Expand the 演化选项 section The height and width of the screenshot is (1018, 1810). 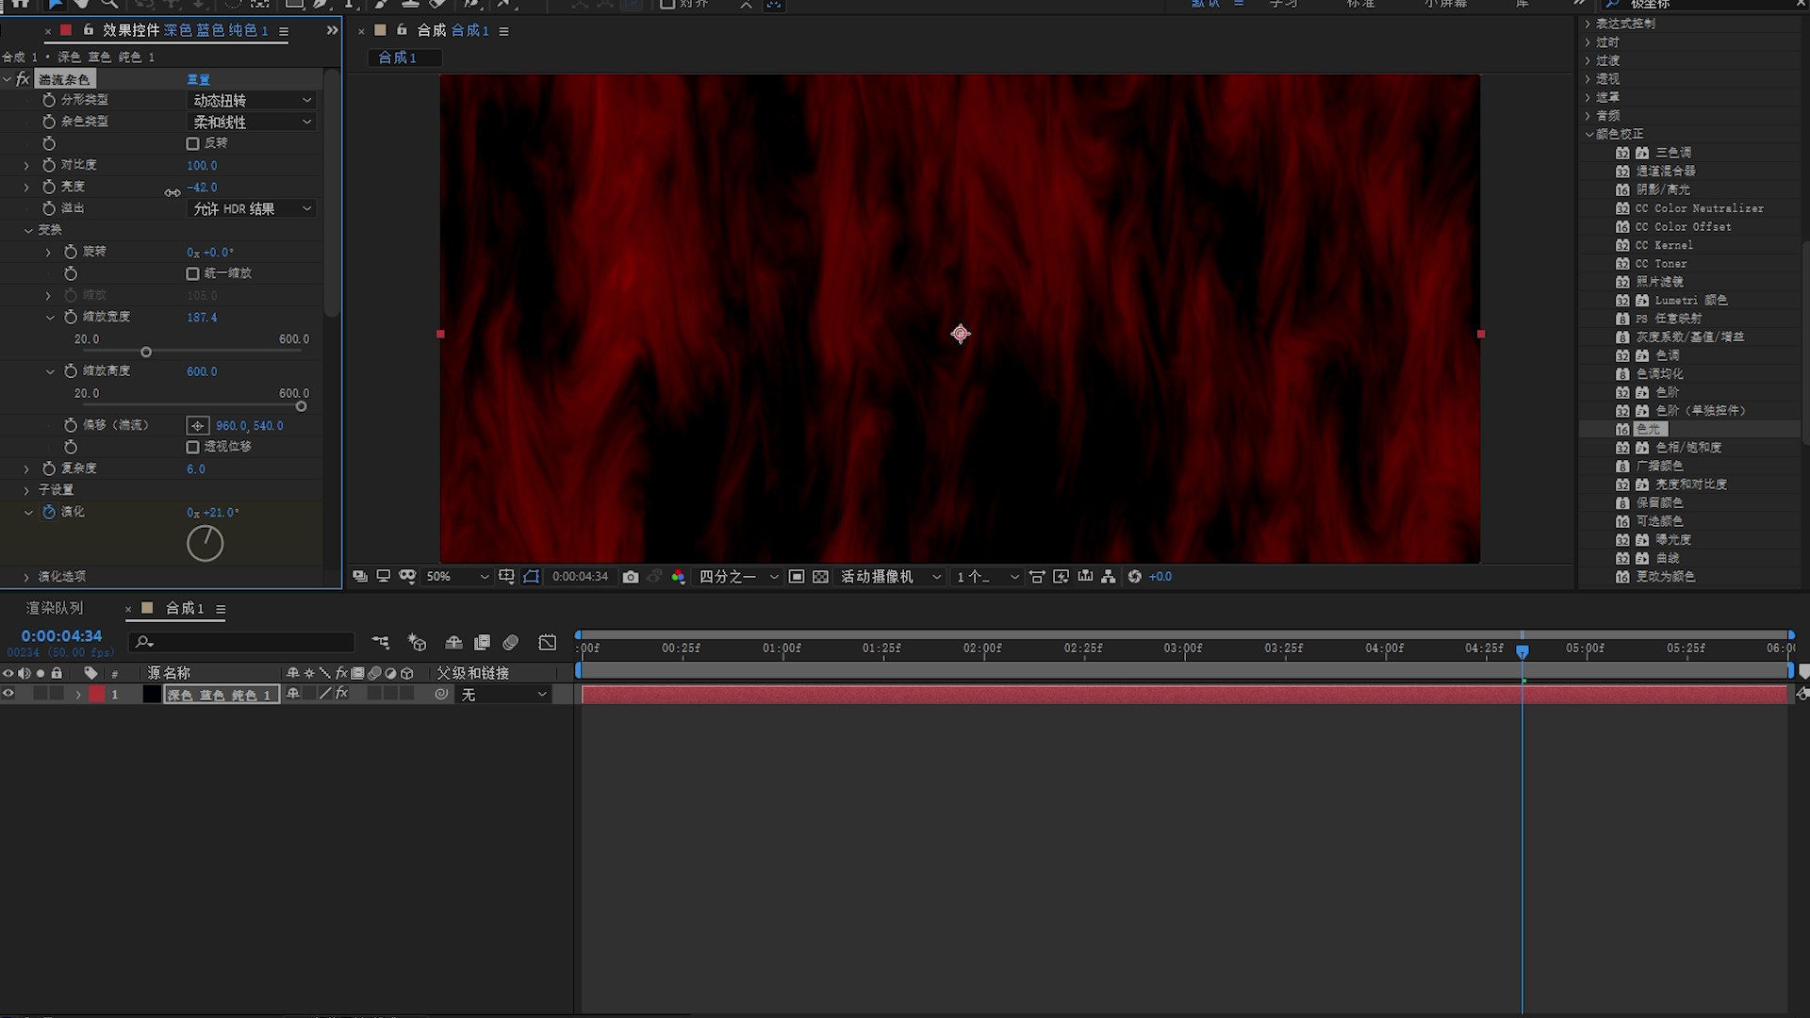coord(26,577)
